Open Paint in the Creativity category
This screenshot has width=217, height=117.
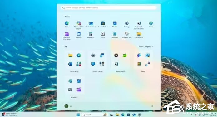click(70, 81)
